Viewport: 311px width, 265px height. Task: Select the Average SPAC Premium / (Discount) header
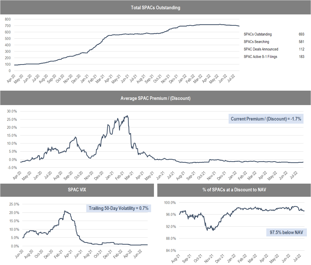155,98
